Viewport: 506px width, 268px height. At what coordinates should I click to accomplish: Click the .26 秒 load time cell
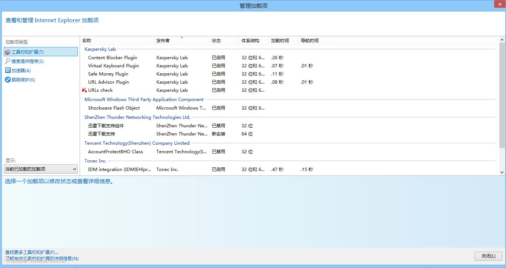pos(277,57)
